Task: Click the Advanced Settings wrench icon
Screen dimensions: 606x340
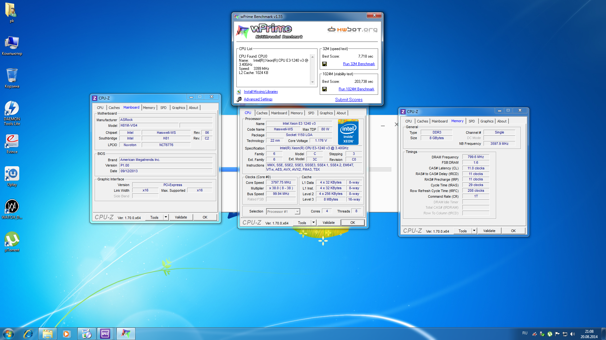Action: 239,99
